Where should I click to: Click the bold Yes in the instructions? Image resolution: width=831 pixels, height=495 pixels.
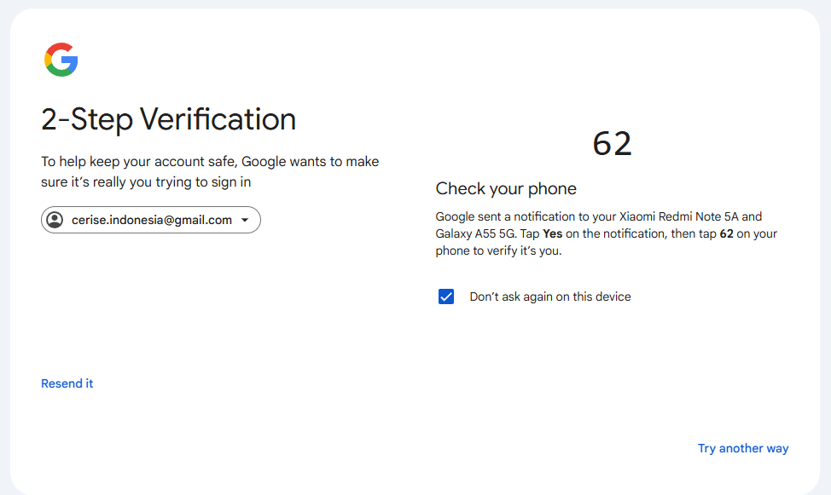coord(552,233)
